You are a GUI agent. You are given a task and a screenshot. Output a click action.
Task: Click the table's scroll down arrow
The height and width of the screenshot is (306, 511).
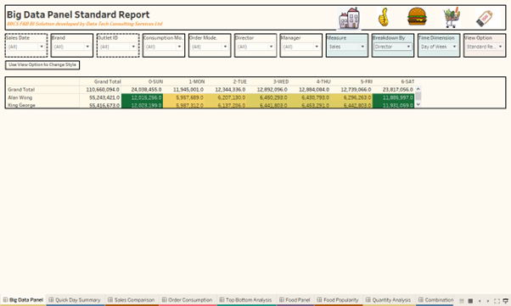coord(418,104)
